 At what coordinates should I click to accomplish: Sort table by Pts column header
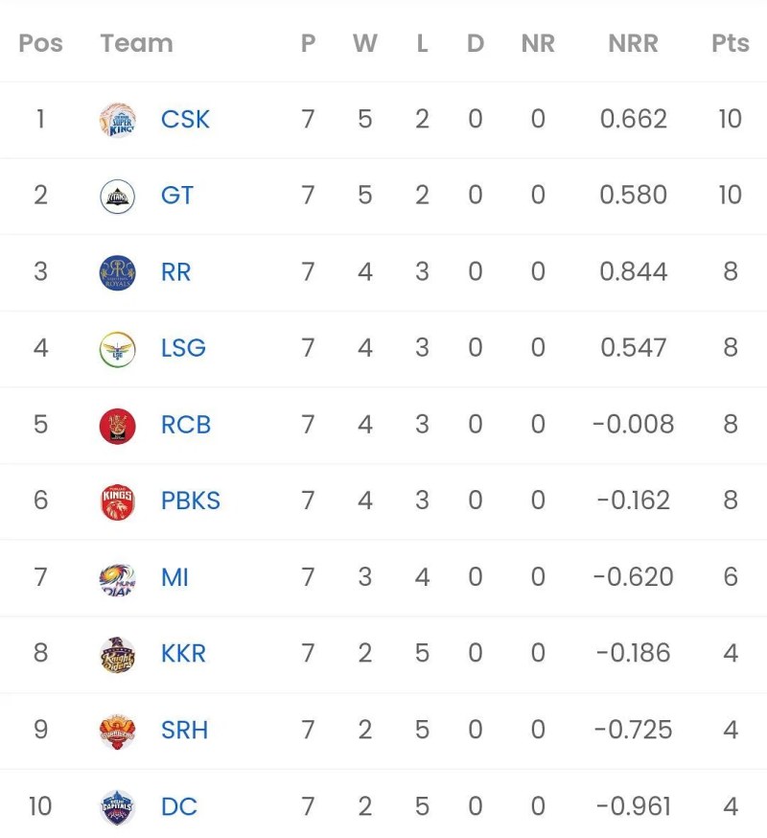tap(730, 43)
